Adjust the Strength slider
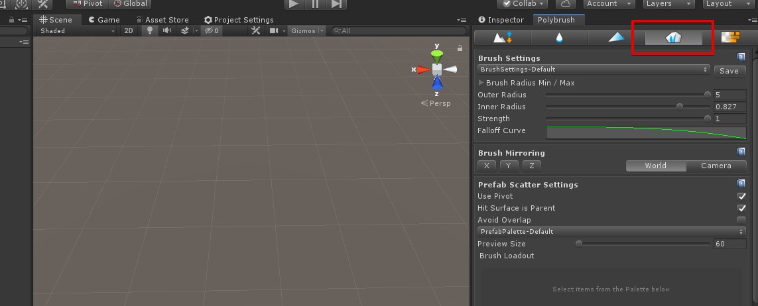 pos(629,119)
